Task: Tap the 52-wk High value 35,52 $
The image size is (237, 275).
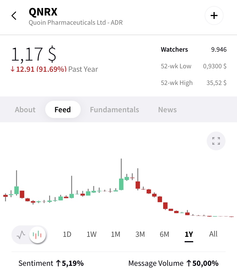Action: tap(217, 83)
